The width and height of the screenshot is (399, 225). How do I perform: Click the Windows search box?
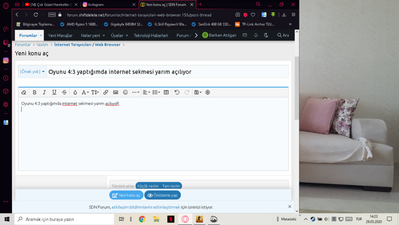coord(64,219)
